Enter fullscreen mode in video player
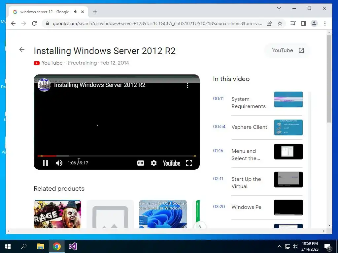338x253 pixels. tap(189, 163)
